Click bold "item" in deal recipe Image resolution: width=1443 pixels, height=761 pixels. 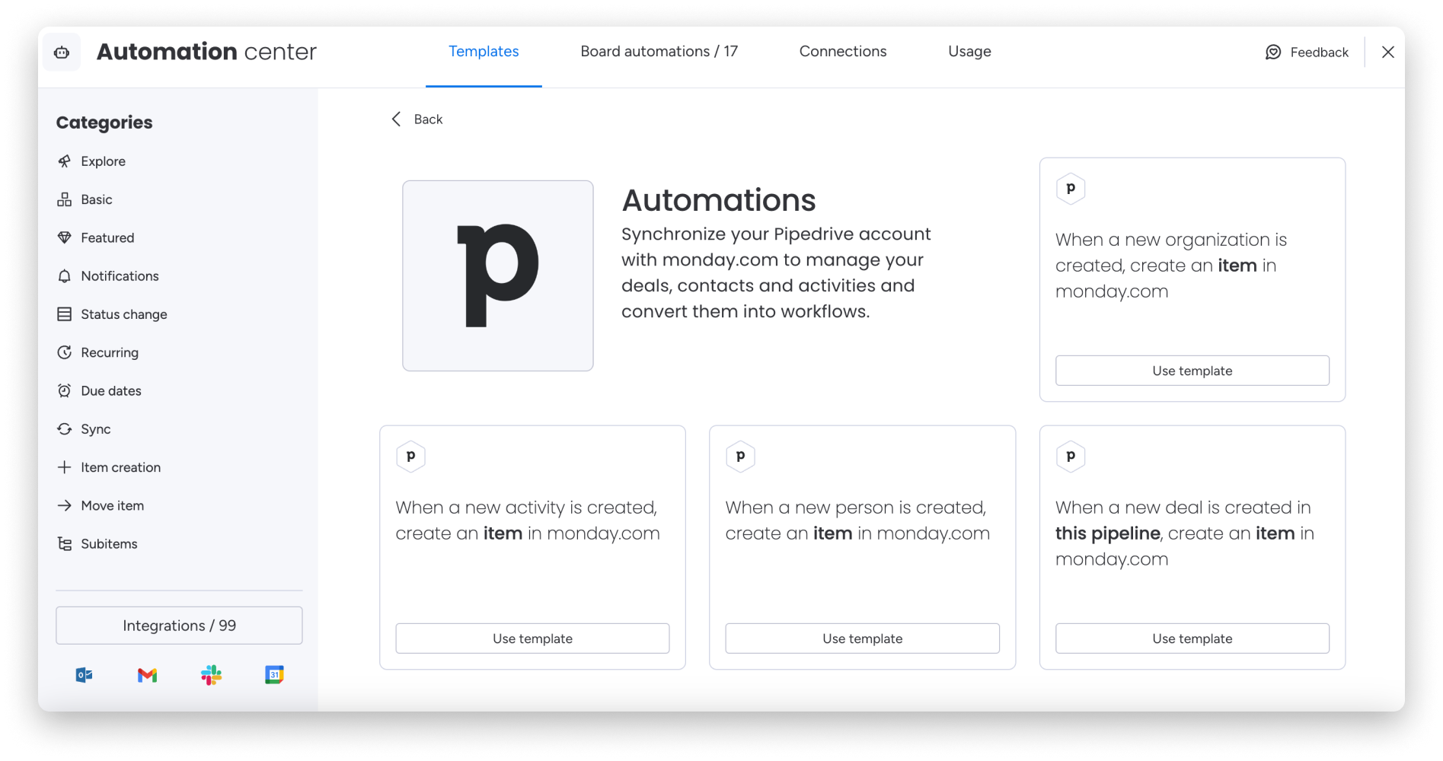(1275, 533)
